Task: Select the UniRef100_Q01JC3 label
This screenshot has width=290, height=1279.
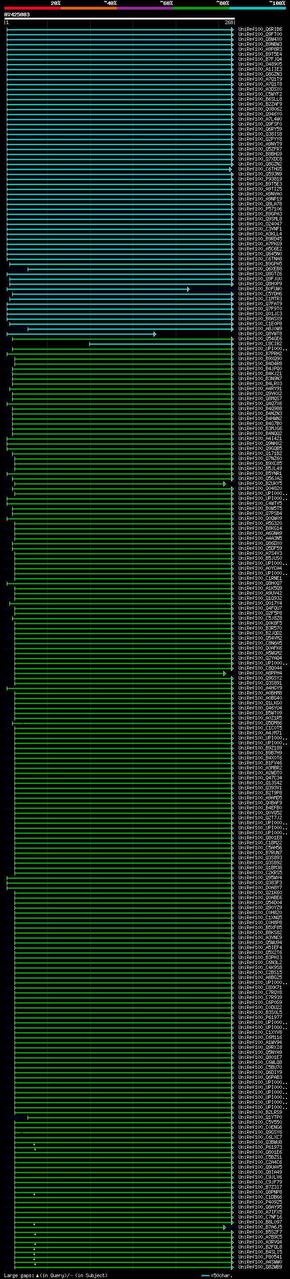Action: tap(260, 314)
